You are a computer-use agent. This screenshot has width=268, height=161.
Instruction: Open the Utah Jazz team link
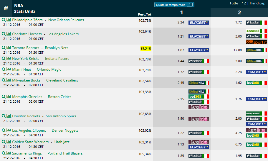(62, 142)
